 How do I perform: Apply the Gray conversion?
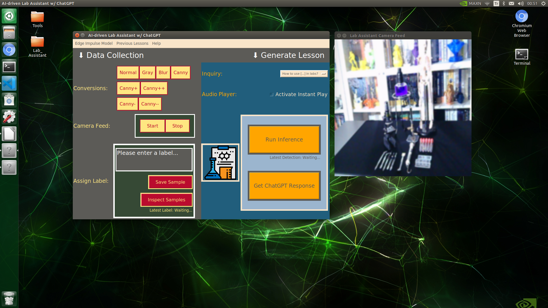click(x=148, y=72)
